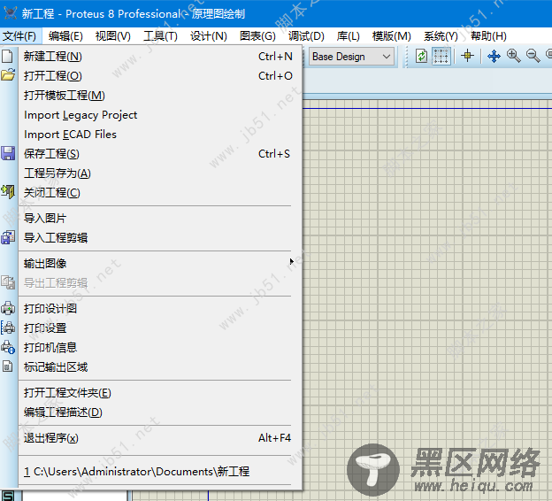Select 关闭工程(C) menu entry
The height and width of the screenshot is (501, 552).
(160, 193)
